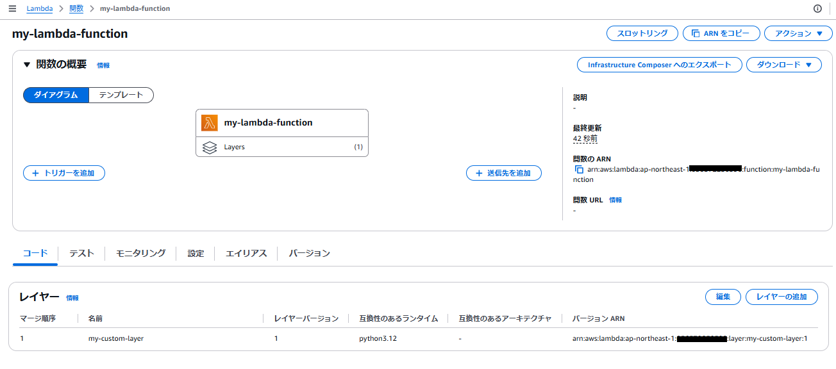Image resolution: width=836 pixels, height=369 pixels.
Task: Click the 説明 label in overview
Action: tap(580, 97)
